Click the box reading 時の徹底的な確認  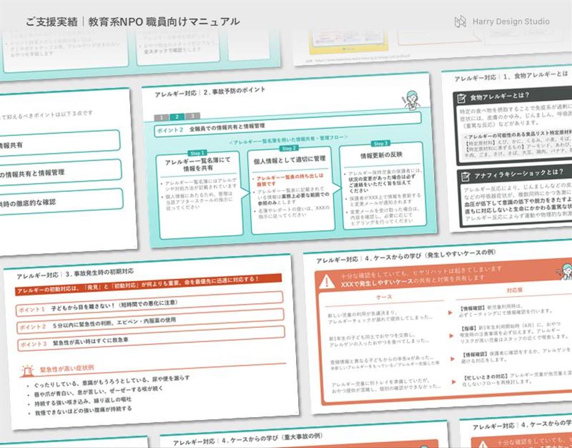click(61, 201)
